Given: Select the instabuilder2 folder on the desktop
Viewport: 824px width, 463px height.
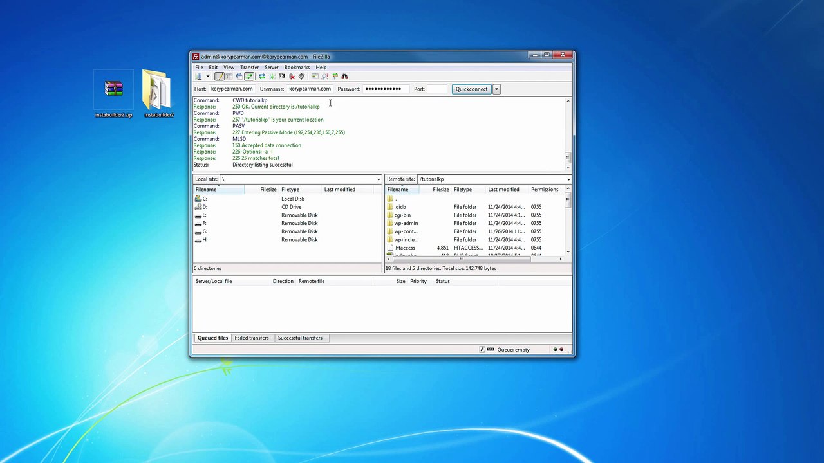Looking at the screenshot, I should point(158,95).
